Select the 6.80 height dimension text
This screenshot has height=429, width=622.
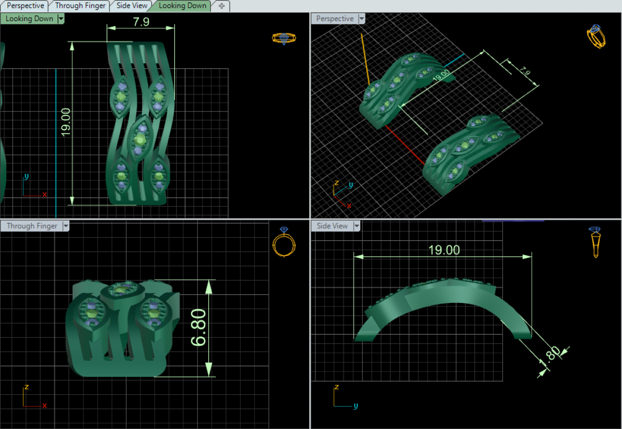tap(199, 327)
